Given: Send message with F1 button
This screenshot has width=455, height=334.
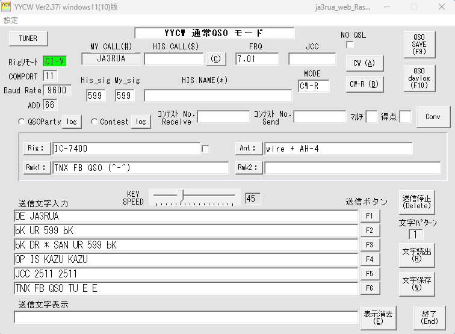Looking at the screenshot, I should [x=370, y=215].
